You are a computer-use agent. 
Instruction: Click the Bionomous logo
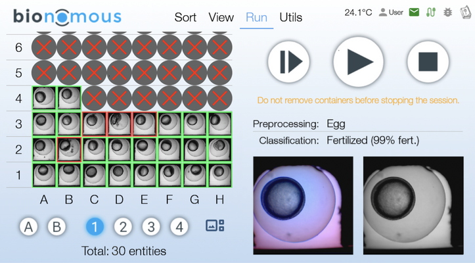point(67,16)
